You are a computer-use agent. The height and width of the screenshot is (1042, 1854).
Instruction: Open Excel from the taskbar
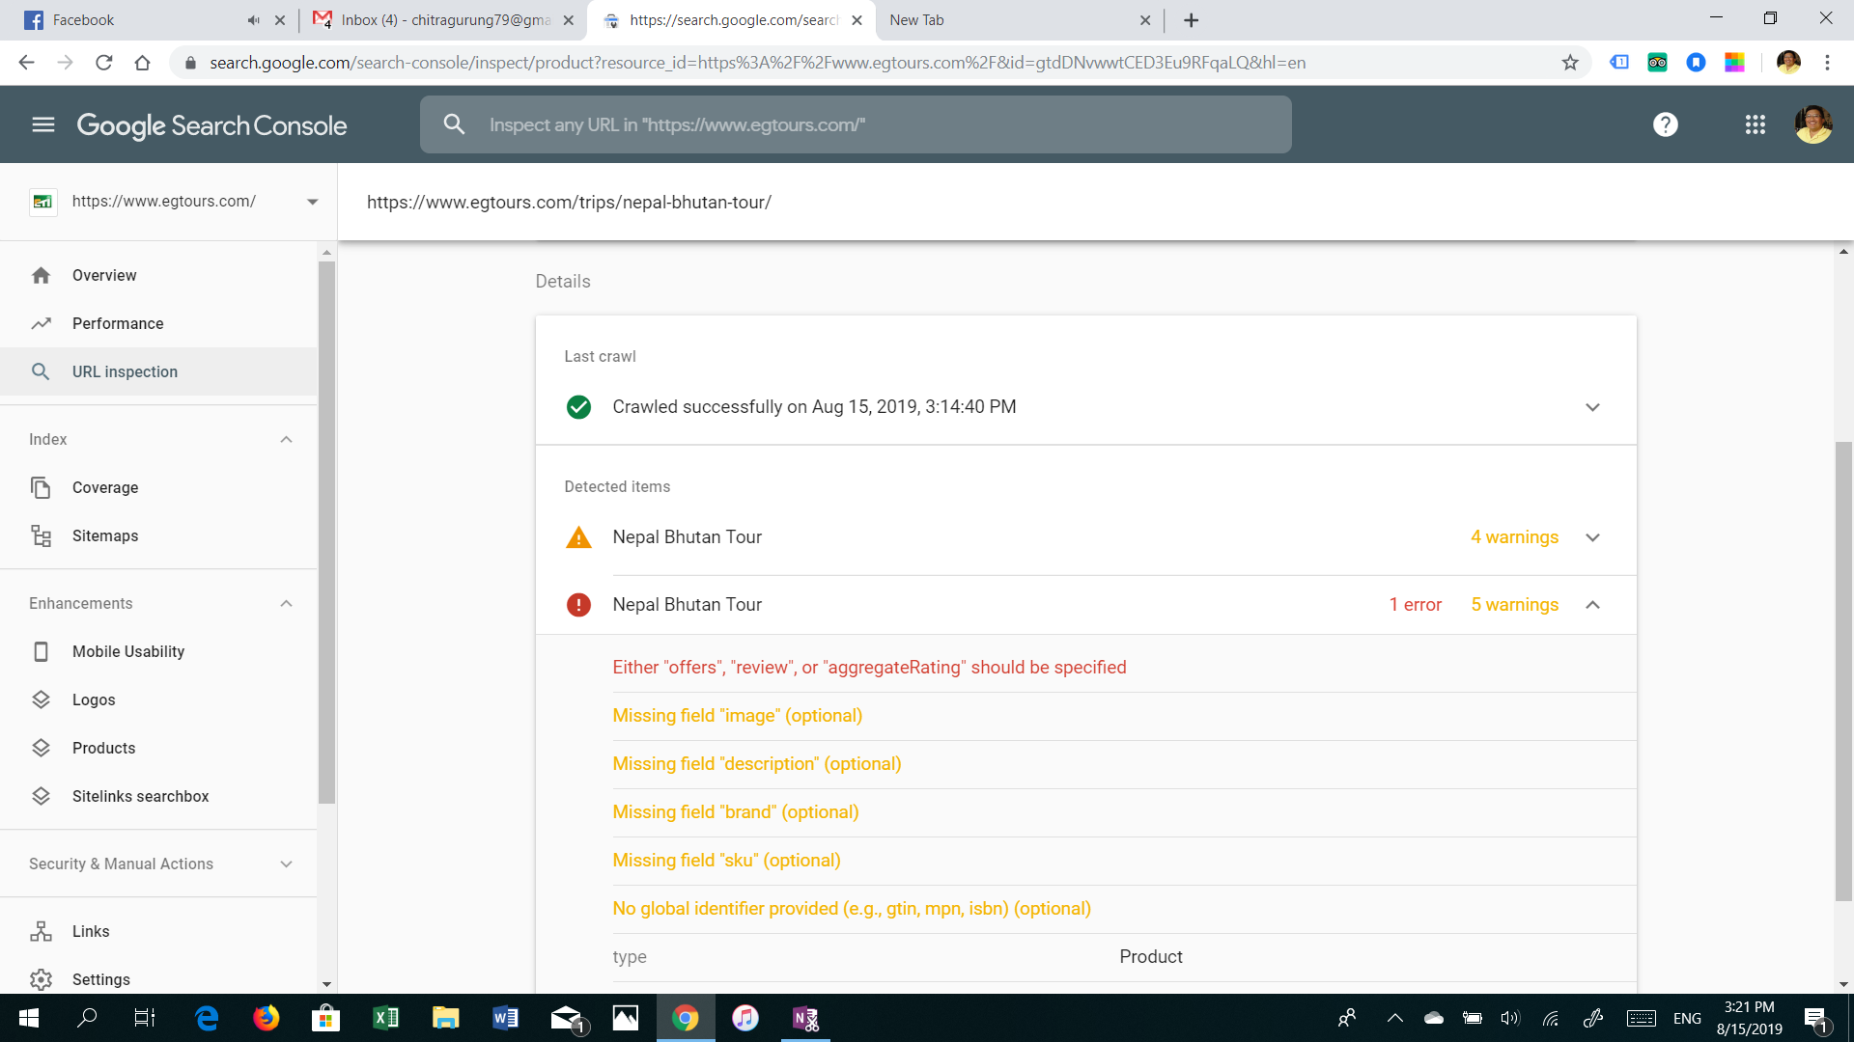[385, 1018]
